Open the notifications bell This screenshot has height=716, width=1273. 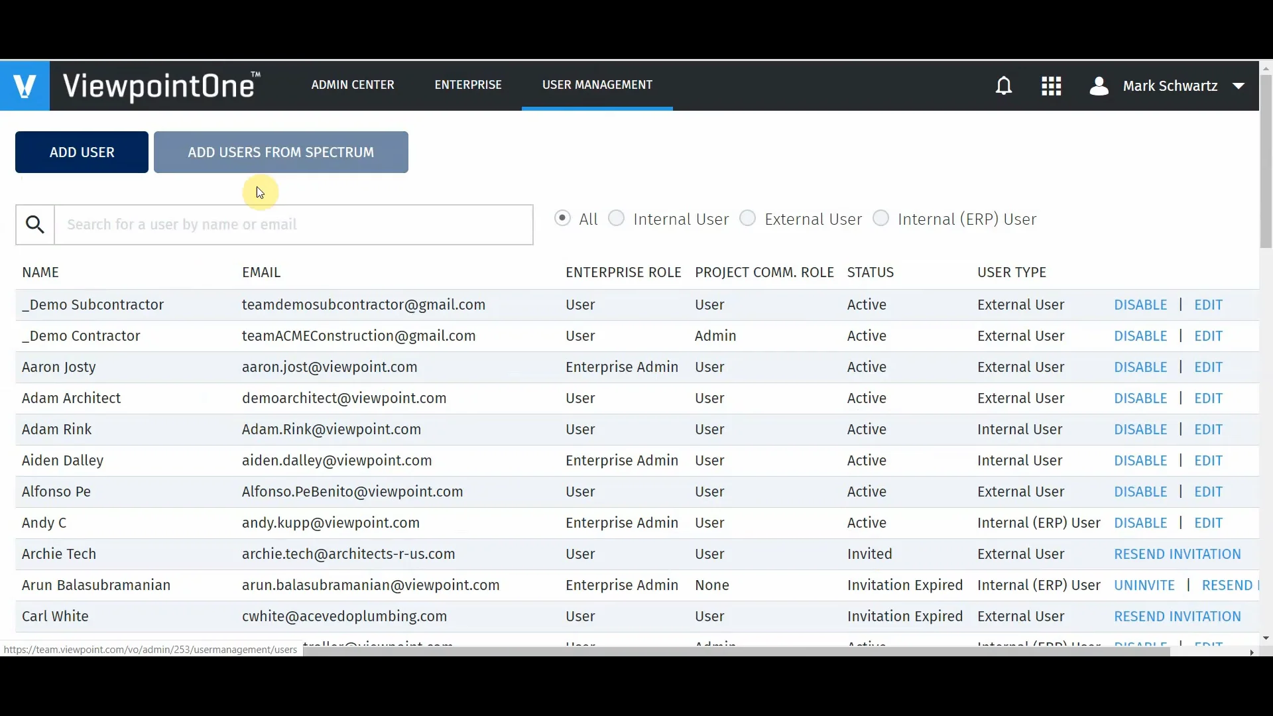pyautogui.click(x=1004, y=86)
